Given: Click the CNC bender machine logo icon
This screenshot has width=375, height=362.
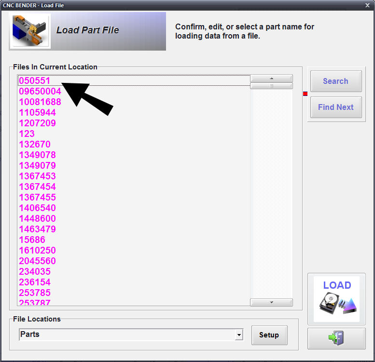Looking at the screenshot, I should tap(30, 31).
